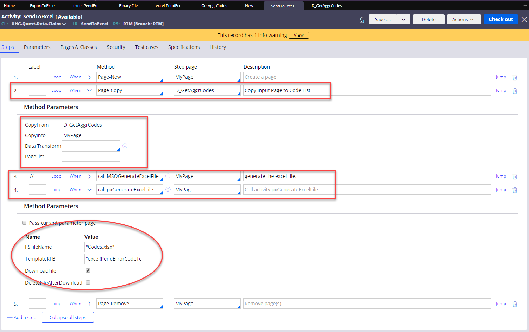Click Collapse all steps button
Screen dimensions: 529x332
[68, 317]
